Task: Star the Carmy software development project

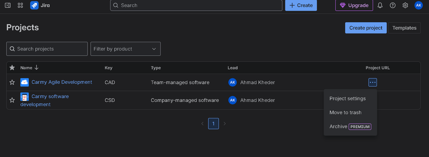Action: [x=12, y=100]
